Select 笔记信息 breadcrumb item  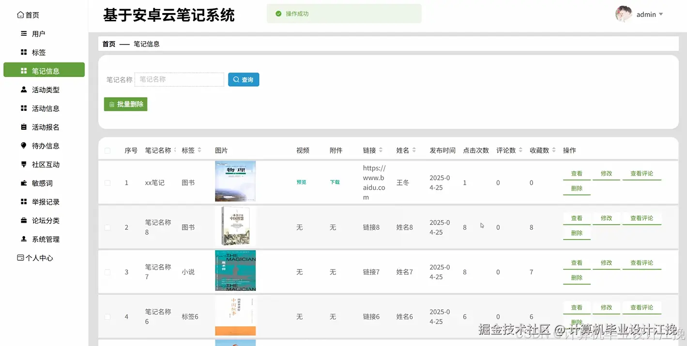[147, 44]
